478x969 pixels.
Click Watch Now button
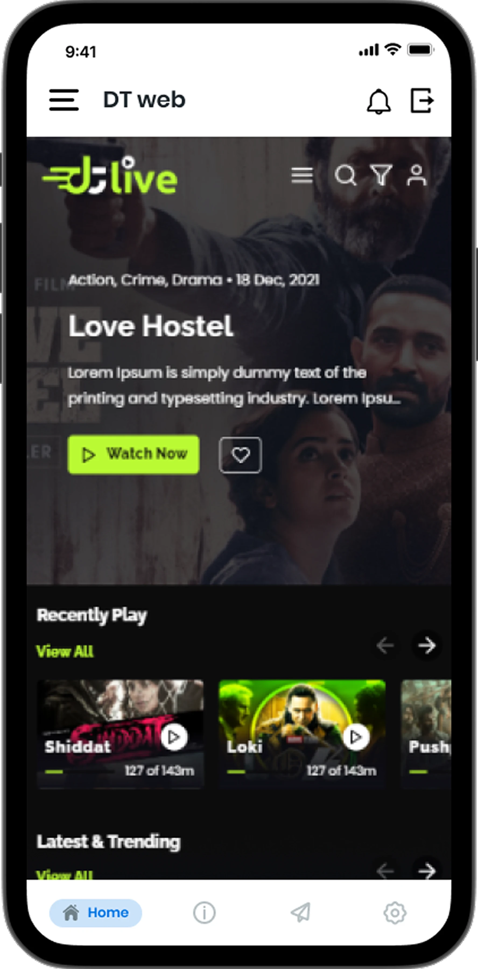pyautogui.click(x=133, y=454)
